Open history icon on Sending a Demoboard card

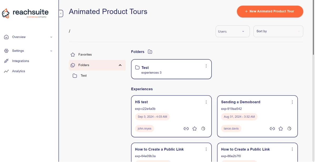coord(289,129)
